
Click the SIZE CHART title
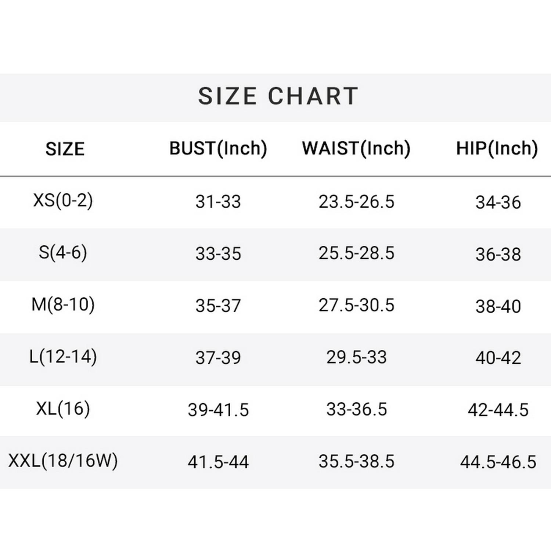[x=278, y=96]
